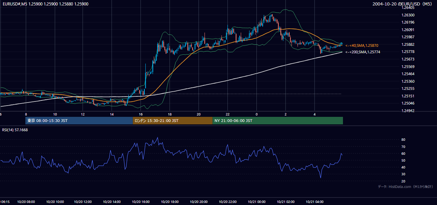Click the bottom time label 10/21 02:00
The height and width of the screenshot is (205, 437).
pyautogui.click(x=286, y=202)
